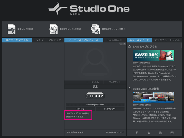Switch to the SoundCloud tab
Viewport: 184px width, 138px height.
[114, 40]
